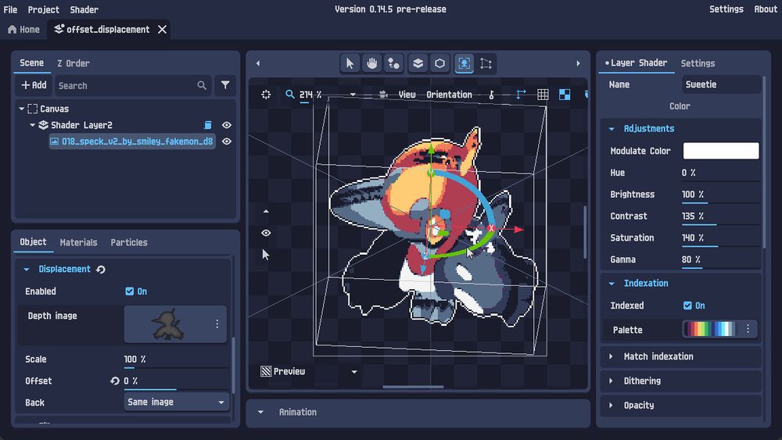Select the arrow pointer tool in top toolbar
The width and height of the screenshot is (782, 440).
350,63
